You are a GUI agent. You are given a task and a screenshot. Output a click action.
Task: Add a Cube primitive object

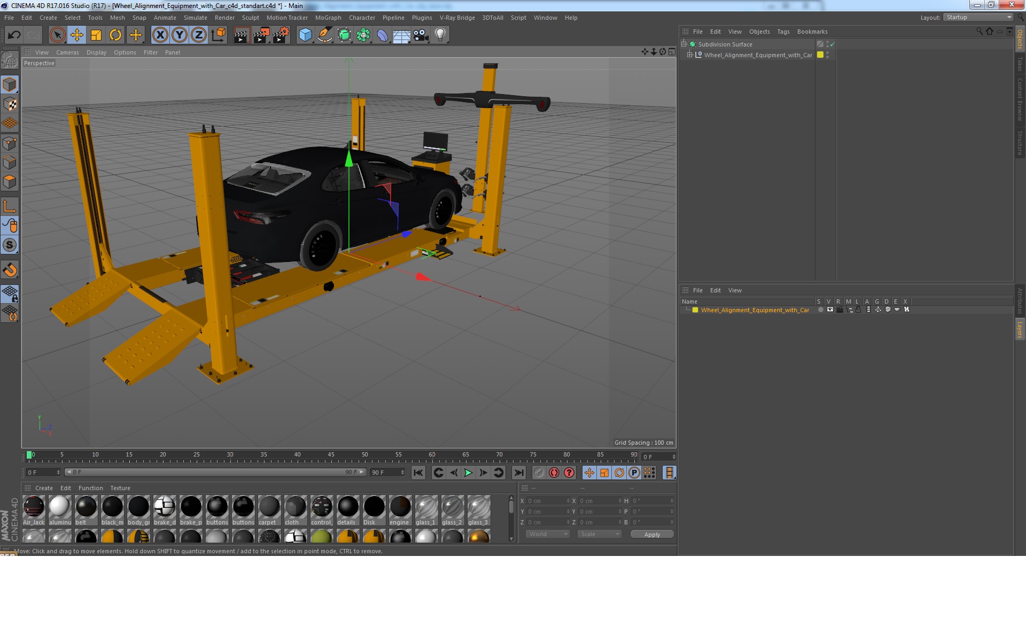coord(305,35)
